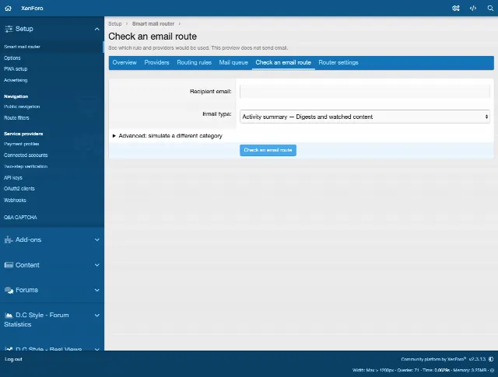Open the admin home icon

[x=9, y=9]
